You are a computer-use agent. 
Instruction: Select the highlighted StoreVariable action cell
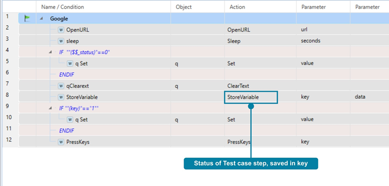point(251,97)
